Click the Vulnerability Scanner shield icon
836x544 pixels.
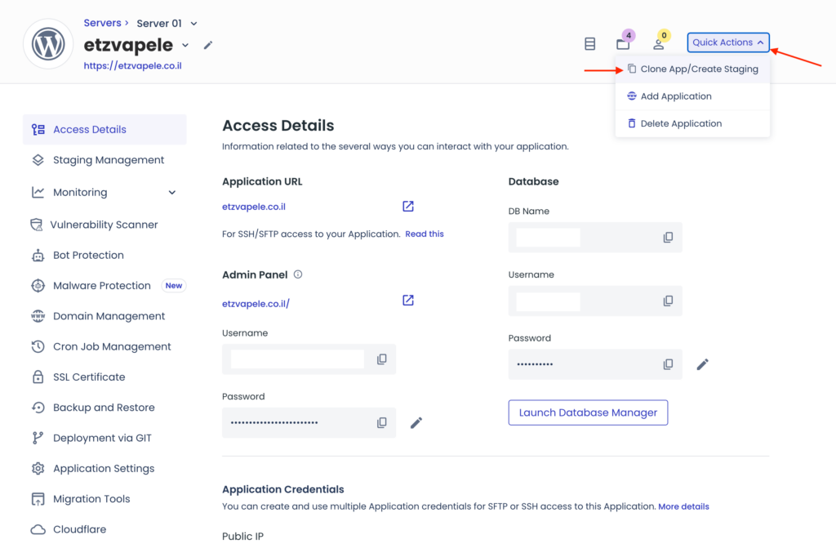click(36, 225)
